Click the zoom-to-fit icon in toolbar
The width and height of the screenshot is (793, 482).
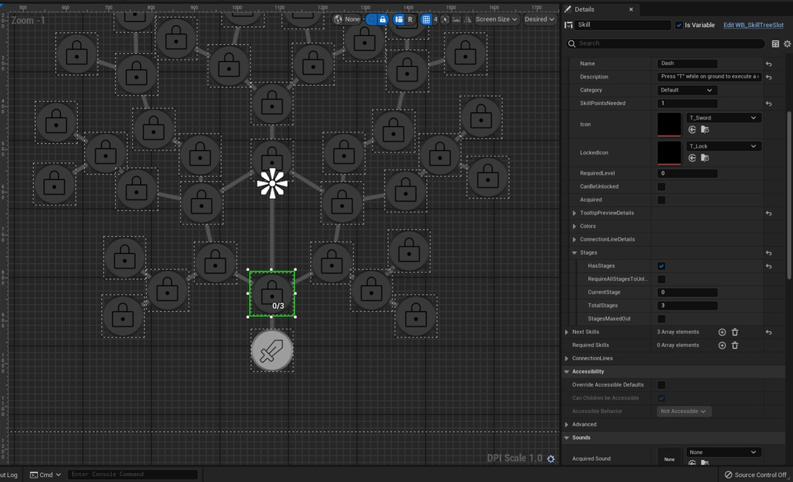(445, 19)
